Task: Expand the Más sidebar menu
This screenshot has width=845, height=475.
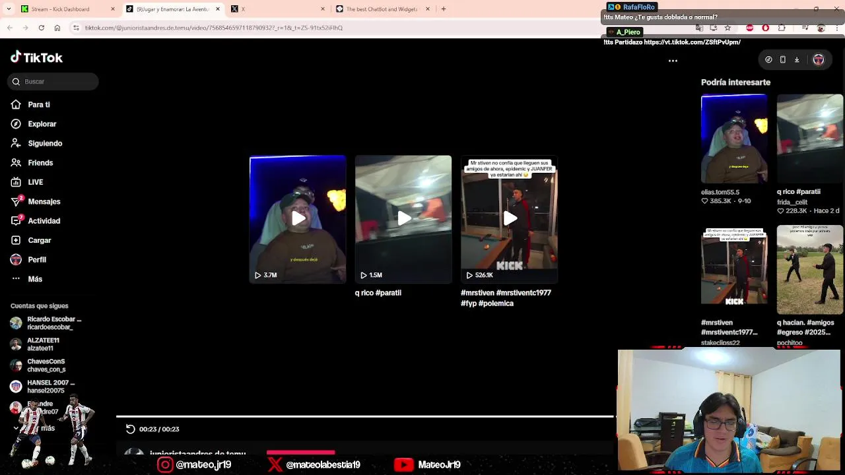Action: [x=35, y=279]
